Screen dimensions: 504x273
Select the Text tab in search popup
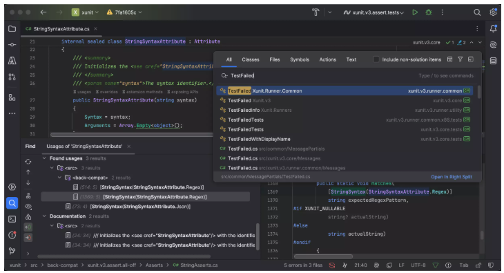(x=351, y=59)
